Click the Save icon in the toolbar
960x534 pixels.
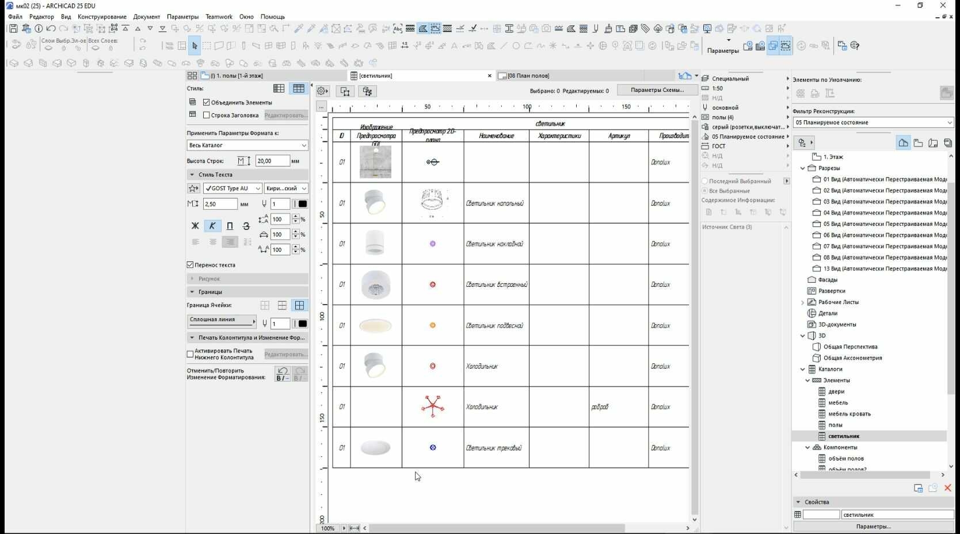[13, 28]
